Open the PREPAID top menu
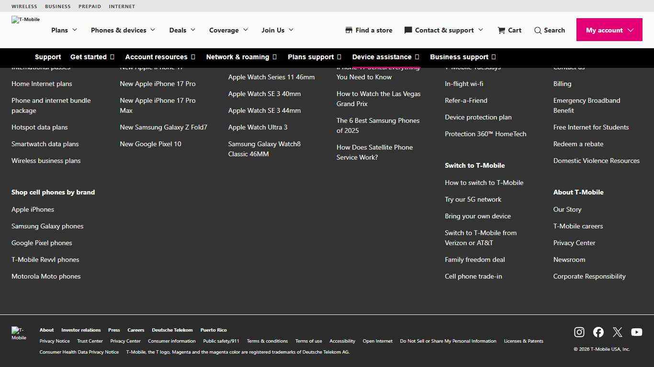 tap(90, 6)
